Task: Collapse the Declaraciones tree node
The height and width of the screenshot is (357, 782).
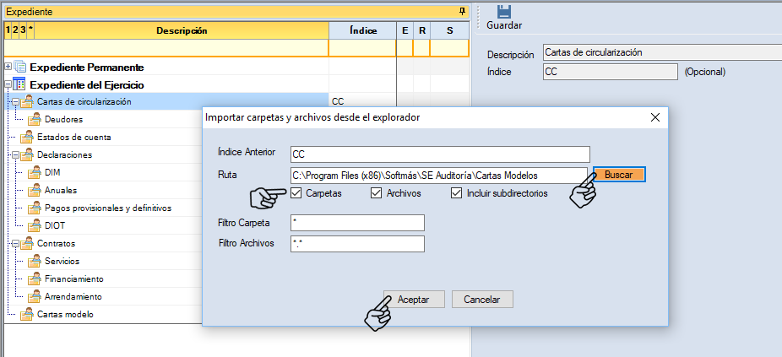Action: point(14,155)
